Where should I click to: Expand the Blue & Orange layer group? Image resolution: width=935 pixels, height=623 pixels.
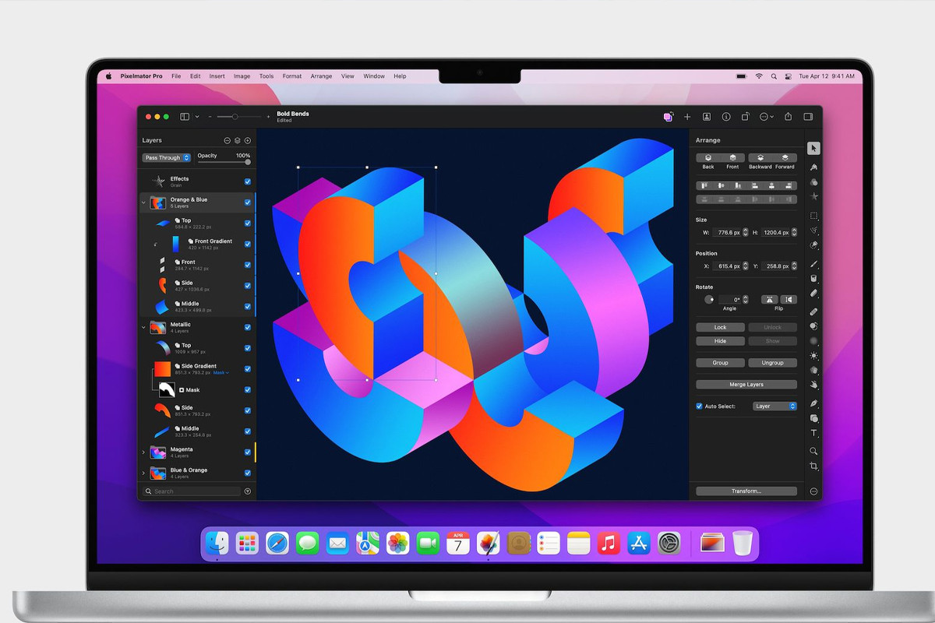tap(143, 473)
